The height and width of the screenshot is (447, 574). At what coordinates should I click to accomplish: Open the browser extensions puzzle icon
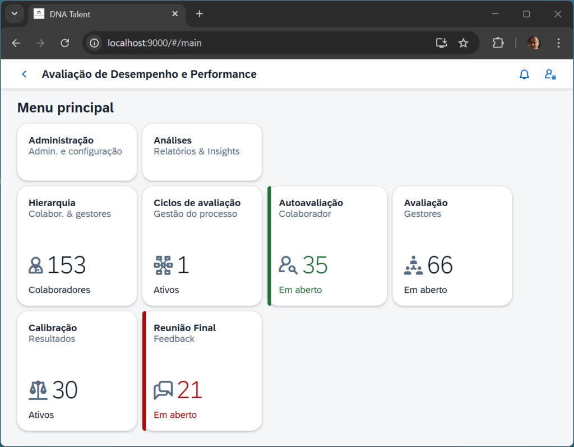click(x=498, y=43)
